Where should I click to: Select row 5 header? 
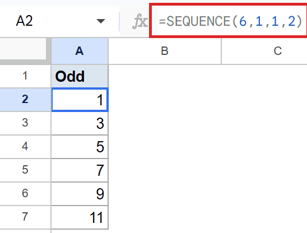(x=25, y=170)
